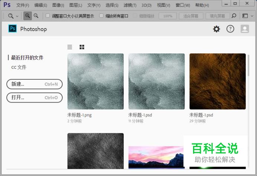
Task: Open the help question mark icon
Action: 230,29
